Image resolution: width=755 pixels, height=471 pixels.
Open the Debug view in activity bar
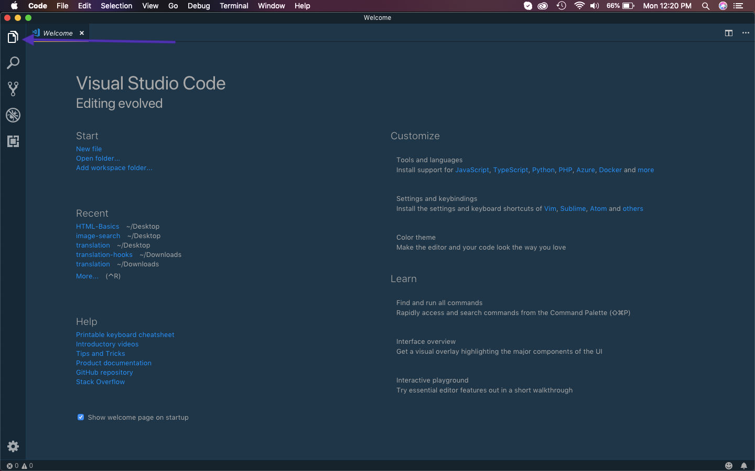click(13, 115)
